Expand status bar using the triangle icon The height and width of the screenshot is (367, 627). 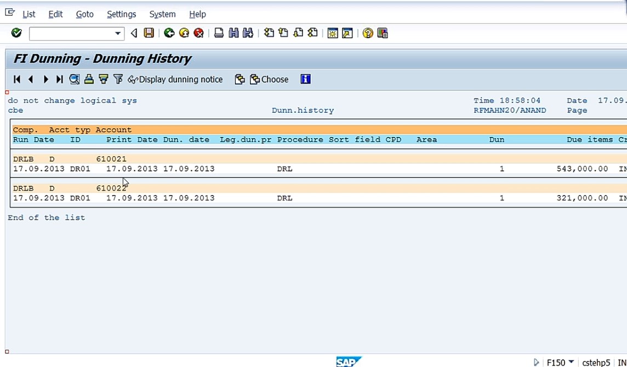[x=536, y=362]
